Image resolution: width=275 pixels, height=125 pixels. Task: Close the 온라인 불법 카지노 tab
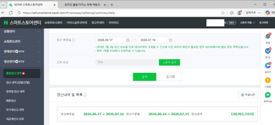105,5
